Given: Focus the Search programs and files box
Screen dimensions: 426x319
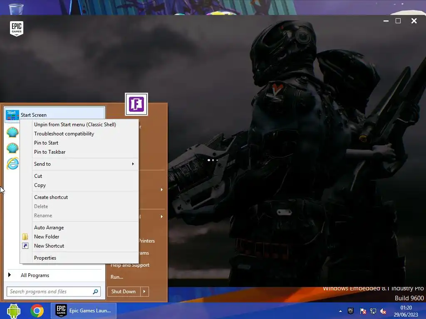Looking at the screenshot, I should pos(54,292).
